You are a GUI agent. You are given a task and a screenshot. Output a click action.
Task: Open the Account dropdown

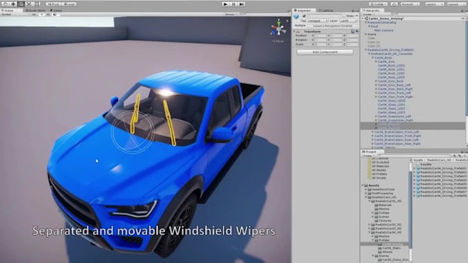point(409,4)
